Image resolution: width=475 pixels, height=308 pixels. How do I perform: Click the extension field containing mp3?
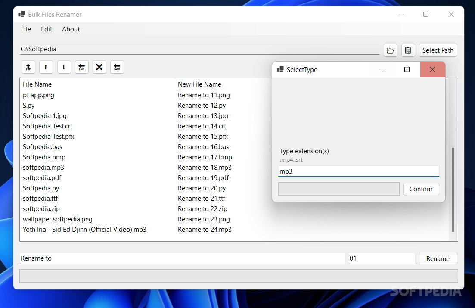pyautogui.click(x=358, y=171)
